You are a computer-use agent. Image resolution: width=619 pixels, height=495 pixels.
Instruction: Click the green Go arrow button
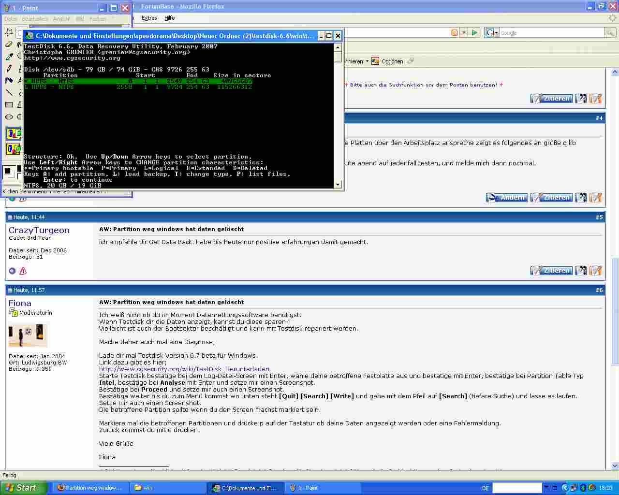(x=474, y=32)
